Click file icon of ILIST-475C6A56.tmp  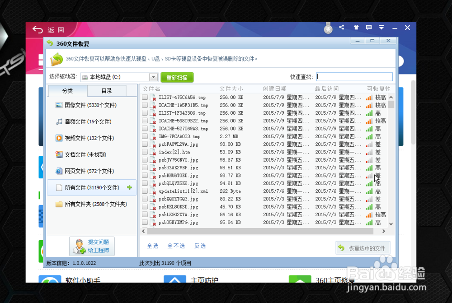(153, 98)
